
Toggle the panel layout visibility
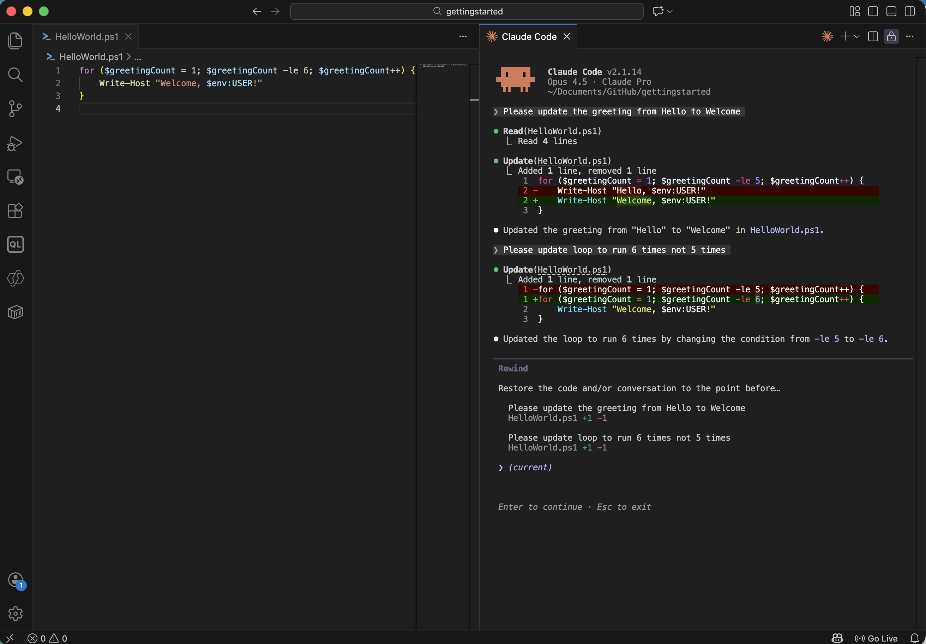pyautogui.click(x=891, y=11)
